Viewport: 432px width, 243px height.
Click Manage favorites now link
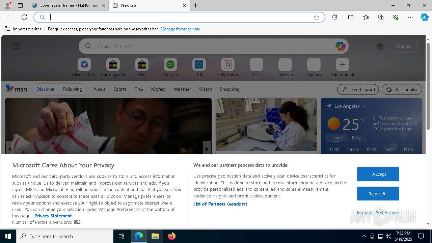(180, 29)
